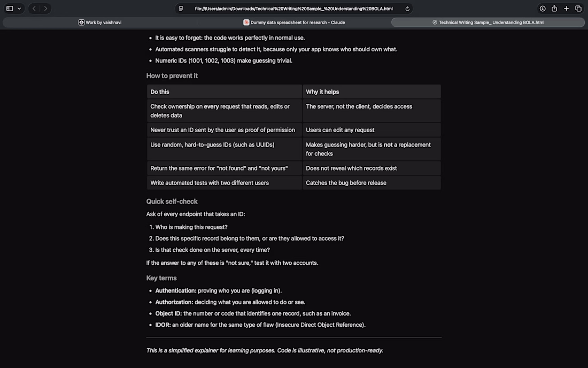Go back with the back arrow

point(34,9)
